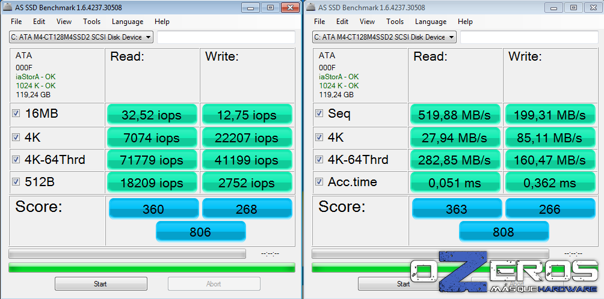Click the read score 360
The height and width of the screenshot is (299, 604).
[x=153, y=209]
